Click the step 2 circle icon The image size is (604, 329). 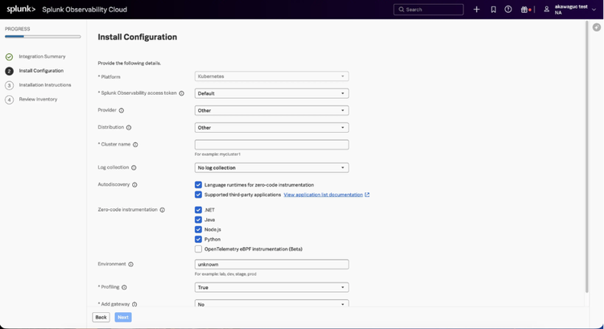click(x=9, y=71)
